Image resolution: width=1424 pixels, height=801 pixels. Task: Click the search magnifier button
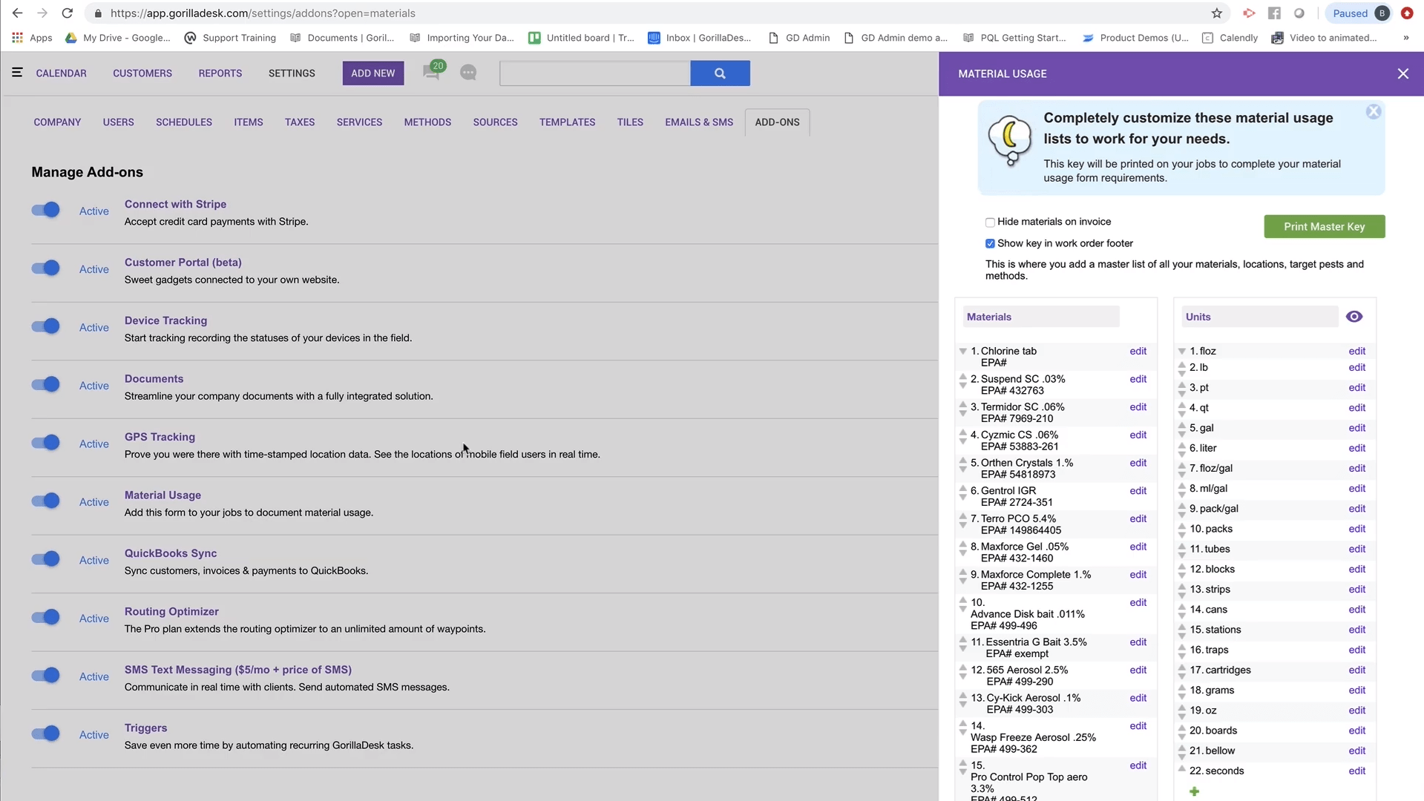tap(719, 73)
